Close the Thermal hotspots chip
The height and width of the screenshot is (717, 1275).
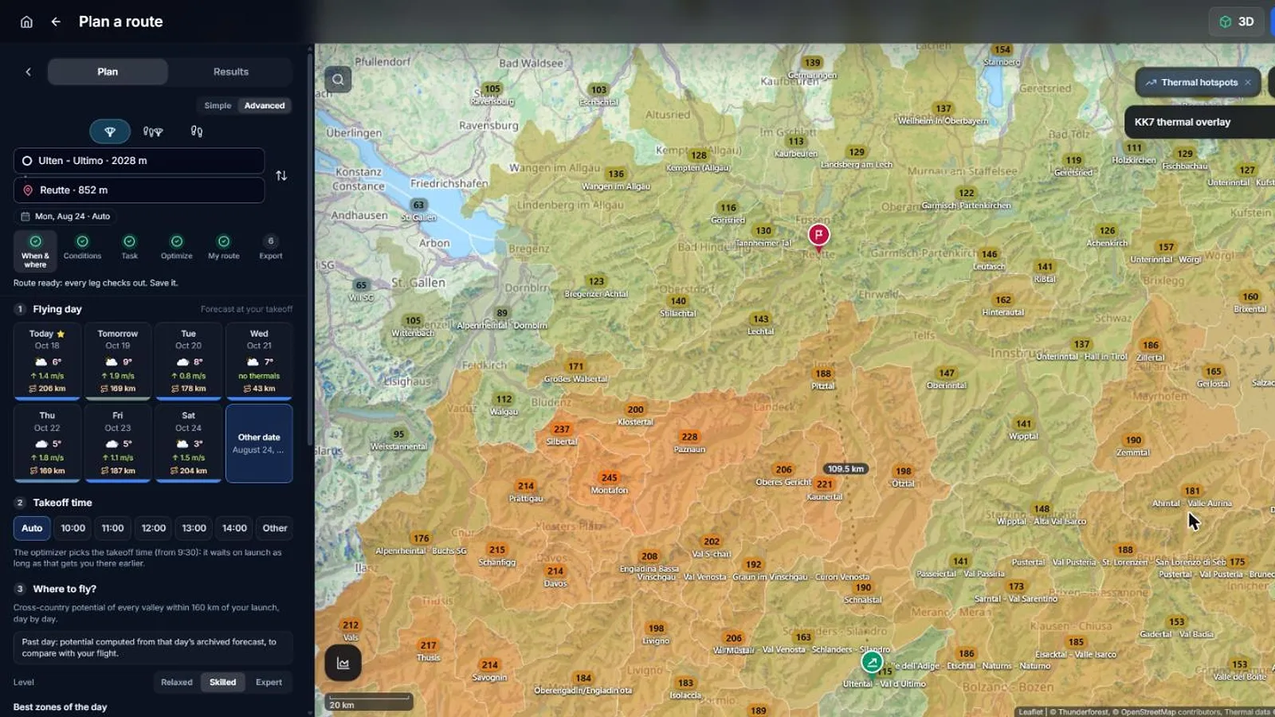(x=1247, y=82)
